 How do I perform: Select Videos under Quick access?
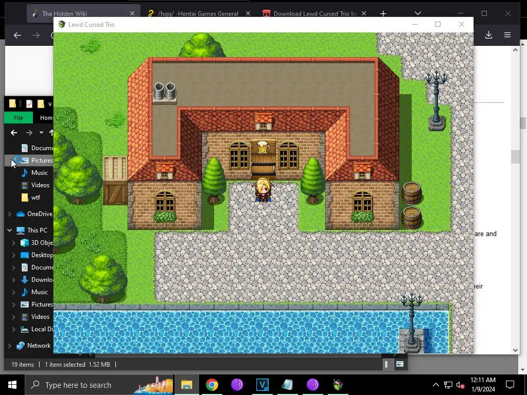pos(35,185)
